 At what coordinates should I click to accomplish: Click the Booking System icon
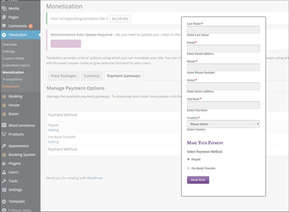(x=4, y=154)
